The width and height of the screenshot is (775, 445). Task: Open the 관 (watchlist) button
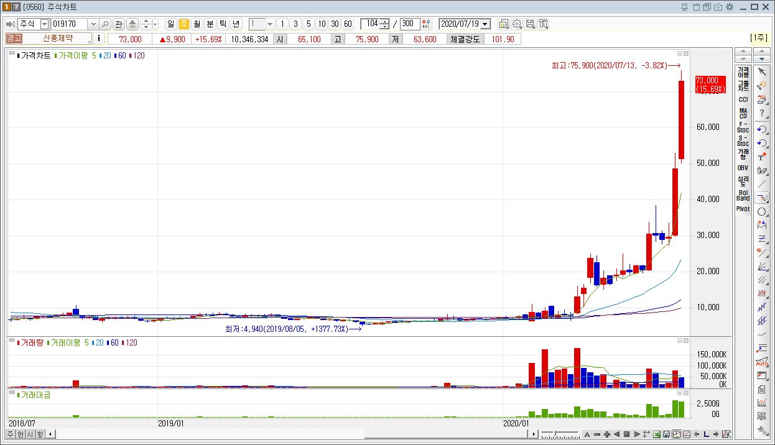(119, 24)
